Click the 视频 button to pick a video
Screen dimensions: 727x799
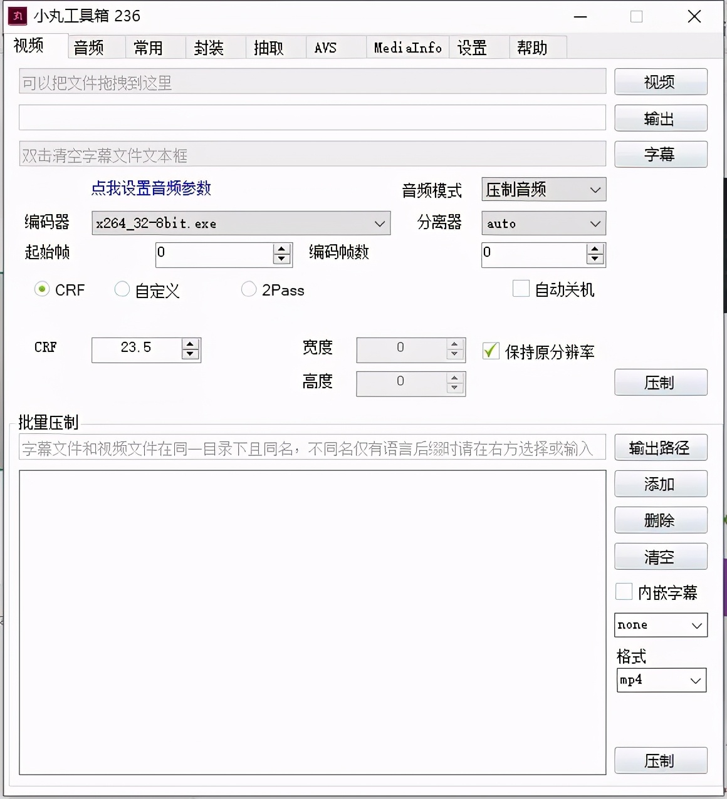pyautogui.click(x=661, y=81)
